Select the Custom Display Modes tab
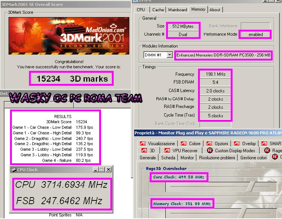This screenshot has height=219, width=282. (x=231, y=151)
